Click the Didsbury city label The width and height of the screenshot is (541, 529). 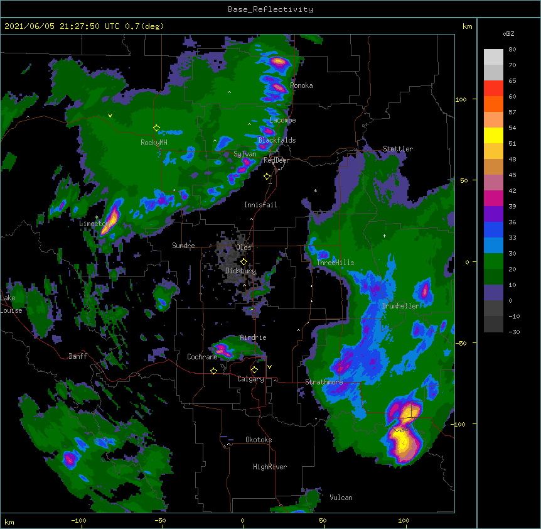[x=241, y=271]
